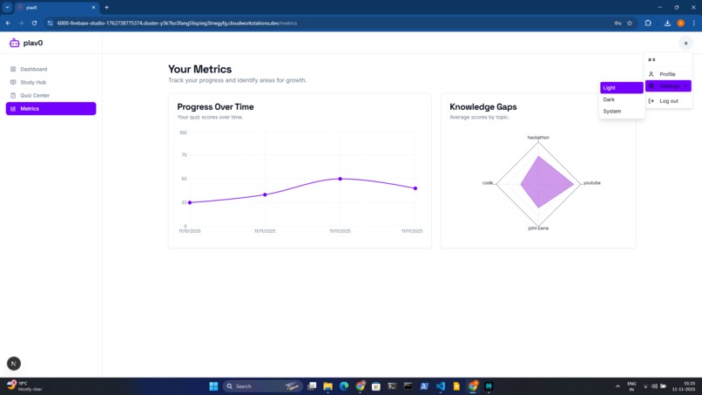Click the Metrics bar-chart icon
This screenshot has height=395, width=702.
click(13, 108)
